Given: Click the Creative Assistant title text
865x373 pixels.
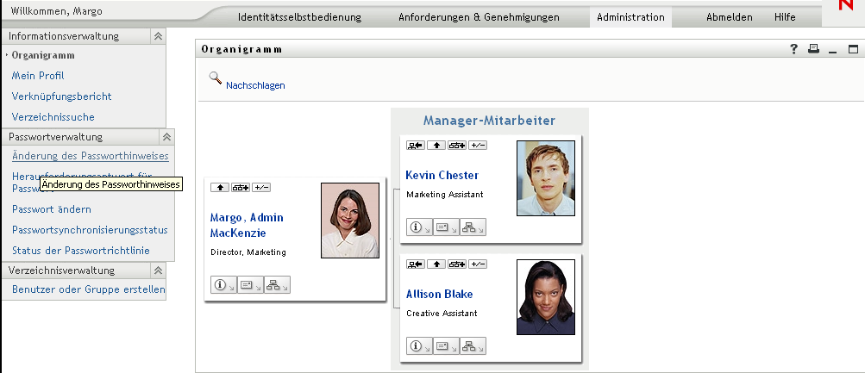Looking at the screenshot, I should point(442,314).
